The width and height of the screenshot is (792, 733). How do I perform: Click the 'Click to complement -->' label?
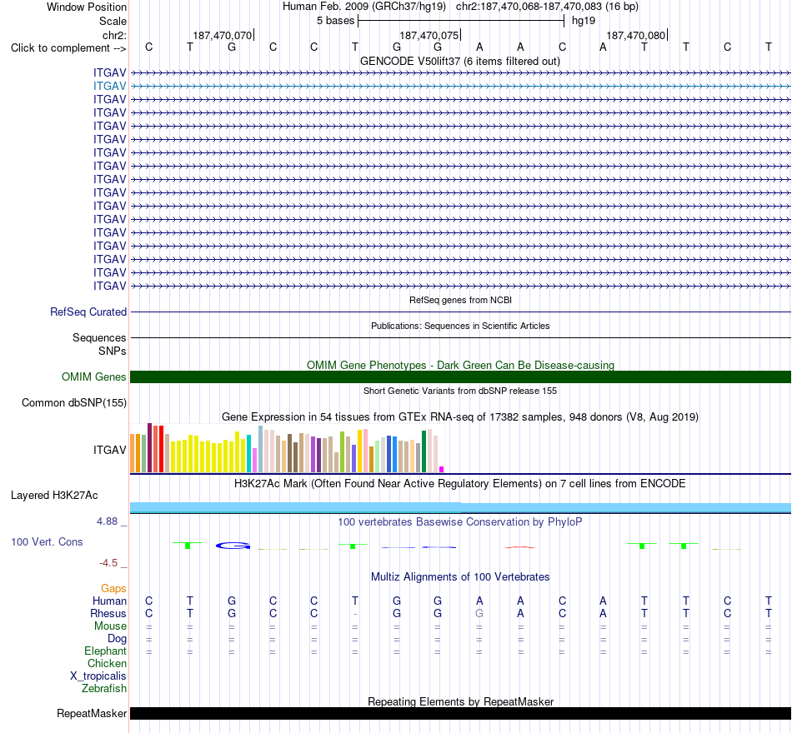(x=68, y=48)
